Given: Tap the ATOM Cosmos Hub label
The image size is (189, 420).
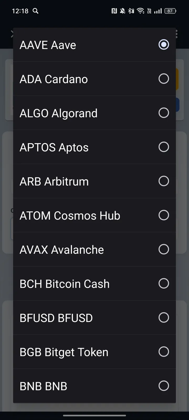Looking at the screenshot, I should pyautogui.click(x=70, y=216).
